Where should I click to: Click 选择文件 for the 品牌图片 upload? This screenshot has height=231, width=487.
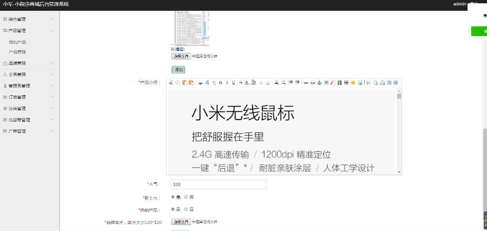pyautogui.click(x=181, y=222)
